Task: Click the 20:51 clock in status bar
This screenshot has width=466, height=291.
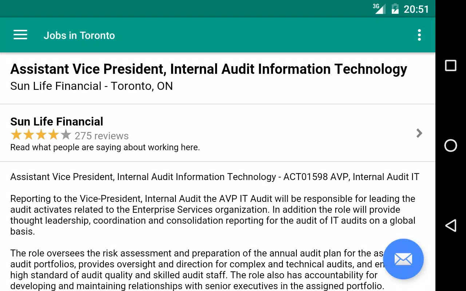Action: (x=416, y=9)
